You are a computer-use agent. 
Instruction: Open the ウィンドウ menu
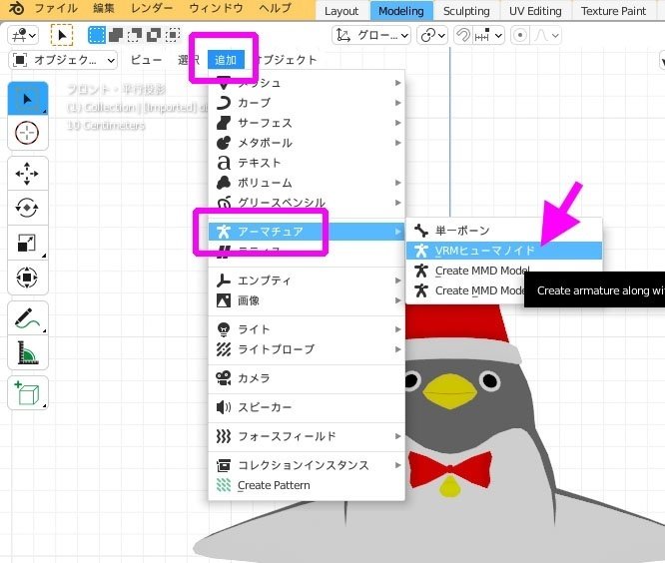(216, 8)
